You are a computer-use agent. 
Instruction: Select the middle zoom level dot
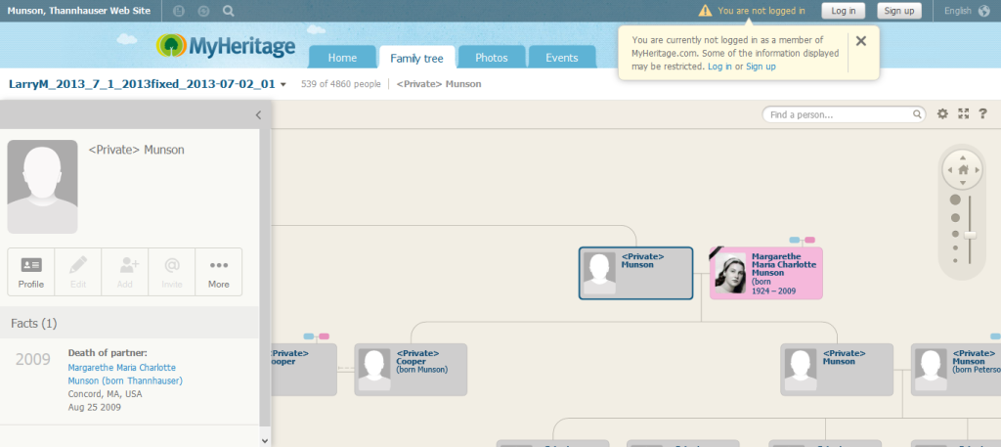(x=956, y=234)
